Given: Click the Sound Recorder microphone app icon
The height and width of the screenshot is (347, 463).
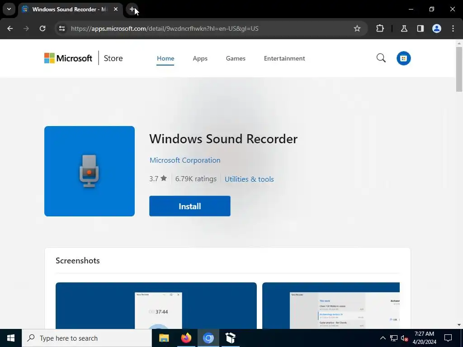Looking at the screenshot, I should [x=90, y=171].
